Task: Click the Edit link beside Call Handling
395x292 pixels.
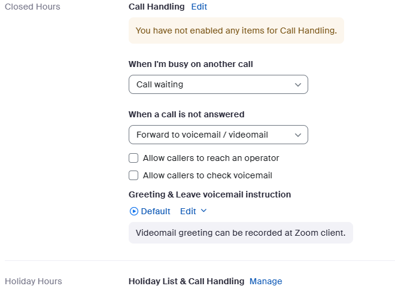Action: [199, 7]
